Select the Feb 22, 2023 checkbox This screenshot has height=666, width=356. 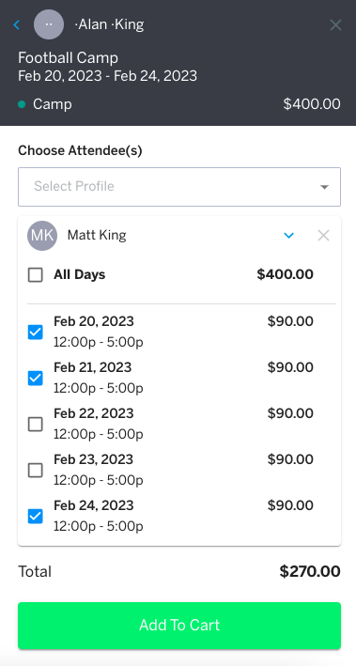click(x=36, y=424)
